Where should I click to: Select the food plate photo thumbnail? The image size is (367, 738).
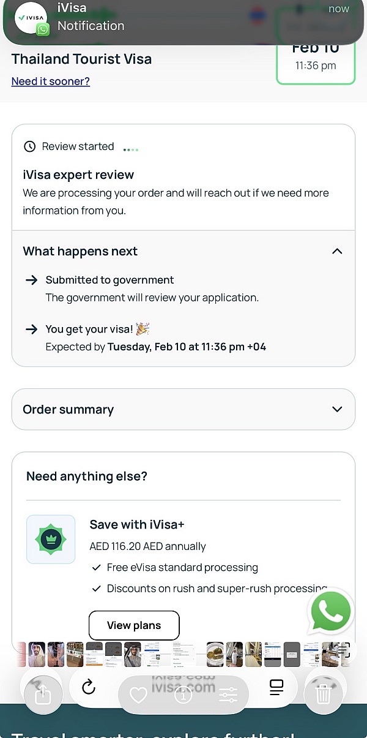pyautogui.click(x=215, y=654)
